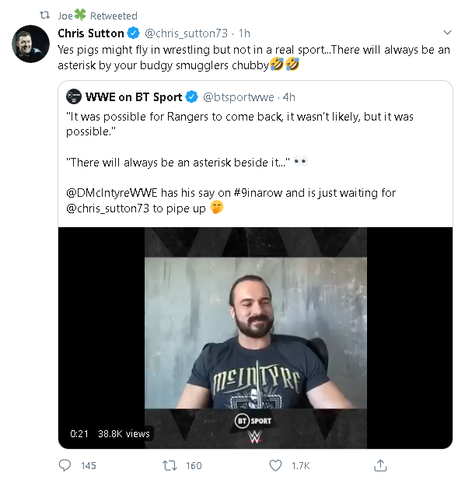Screen dimensions: 465x480
Task: Click the @chris_sutton73 mention in quoted tweet
Action: tap(107, 208)
